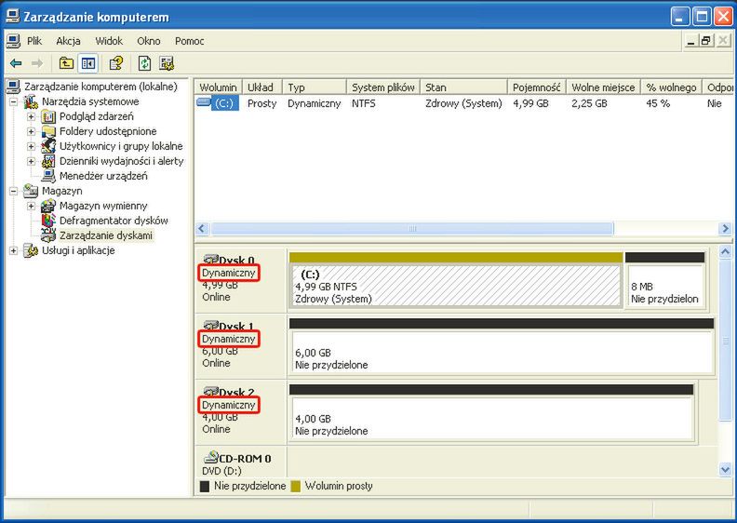Click the Menedżer urządzeń icon
The width and height of the screenshot is (737, 523).
coord(48,176)
